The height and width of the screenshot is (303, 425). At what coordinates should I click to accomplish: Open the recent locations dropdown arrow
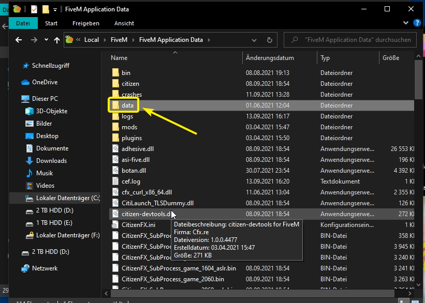[x=45, y=40]
